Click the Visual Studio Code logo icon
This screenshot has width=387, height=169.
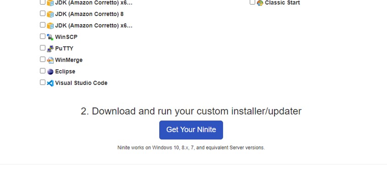(x=50, y=83)
